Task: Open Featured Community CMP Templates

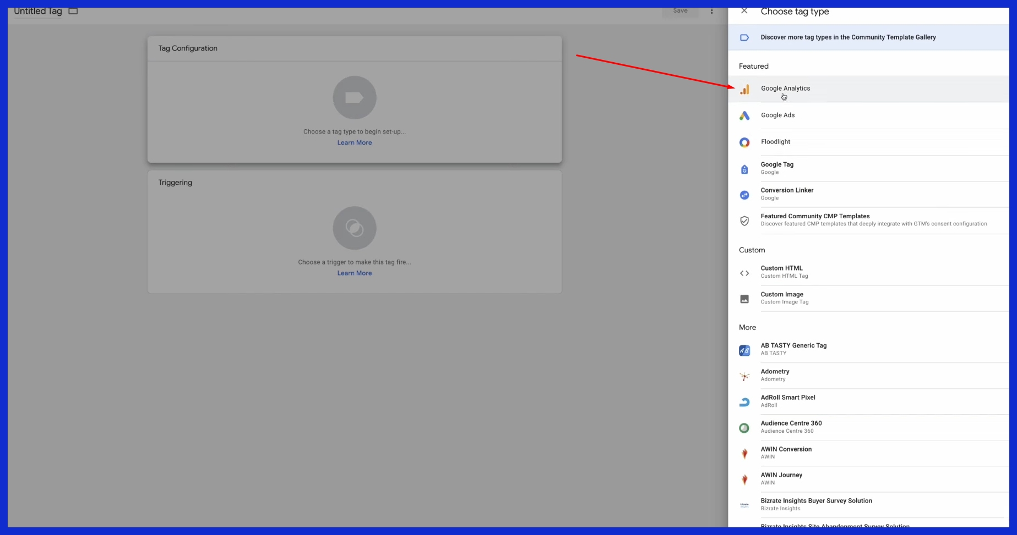Action: [868, 220]
